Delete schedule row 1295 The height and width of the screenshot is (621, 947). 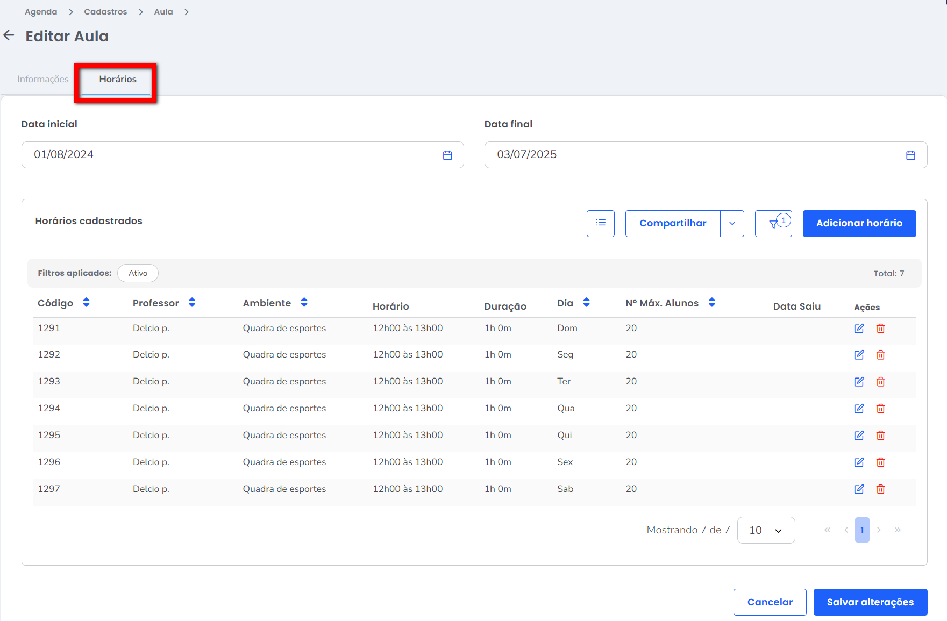[x=881, y=436]
